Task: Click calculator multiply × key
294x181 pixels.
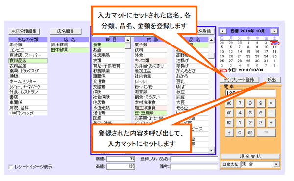Action: 271,103
